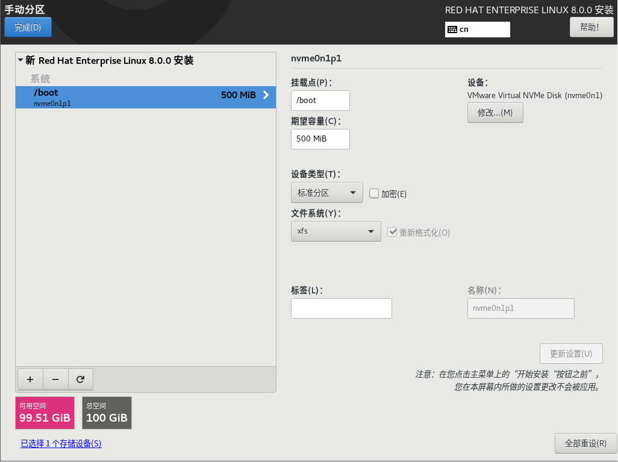Image resolution: width=618 pixels, height=462 pixels.
Task: Click the 完成(D) done button
Action: point(28,27)
